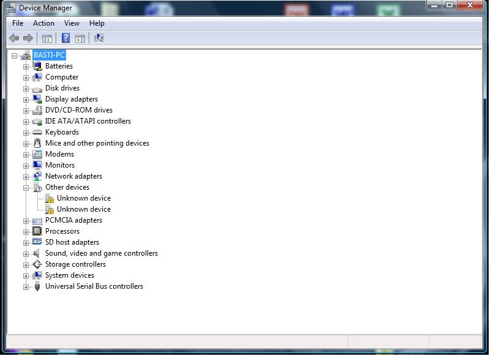Open the View menu

coord(72,23)
